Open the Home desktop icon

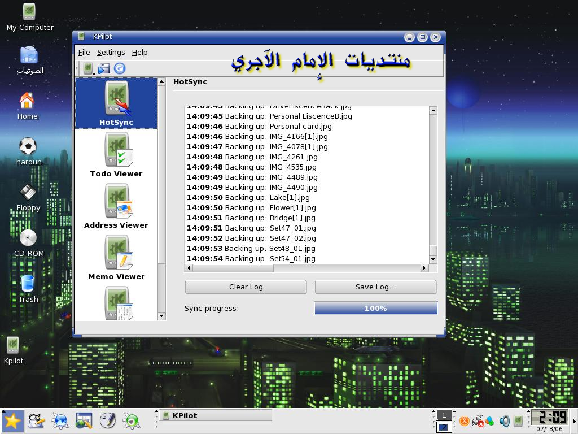[x=27, y=106]
